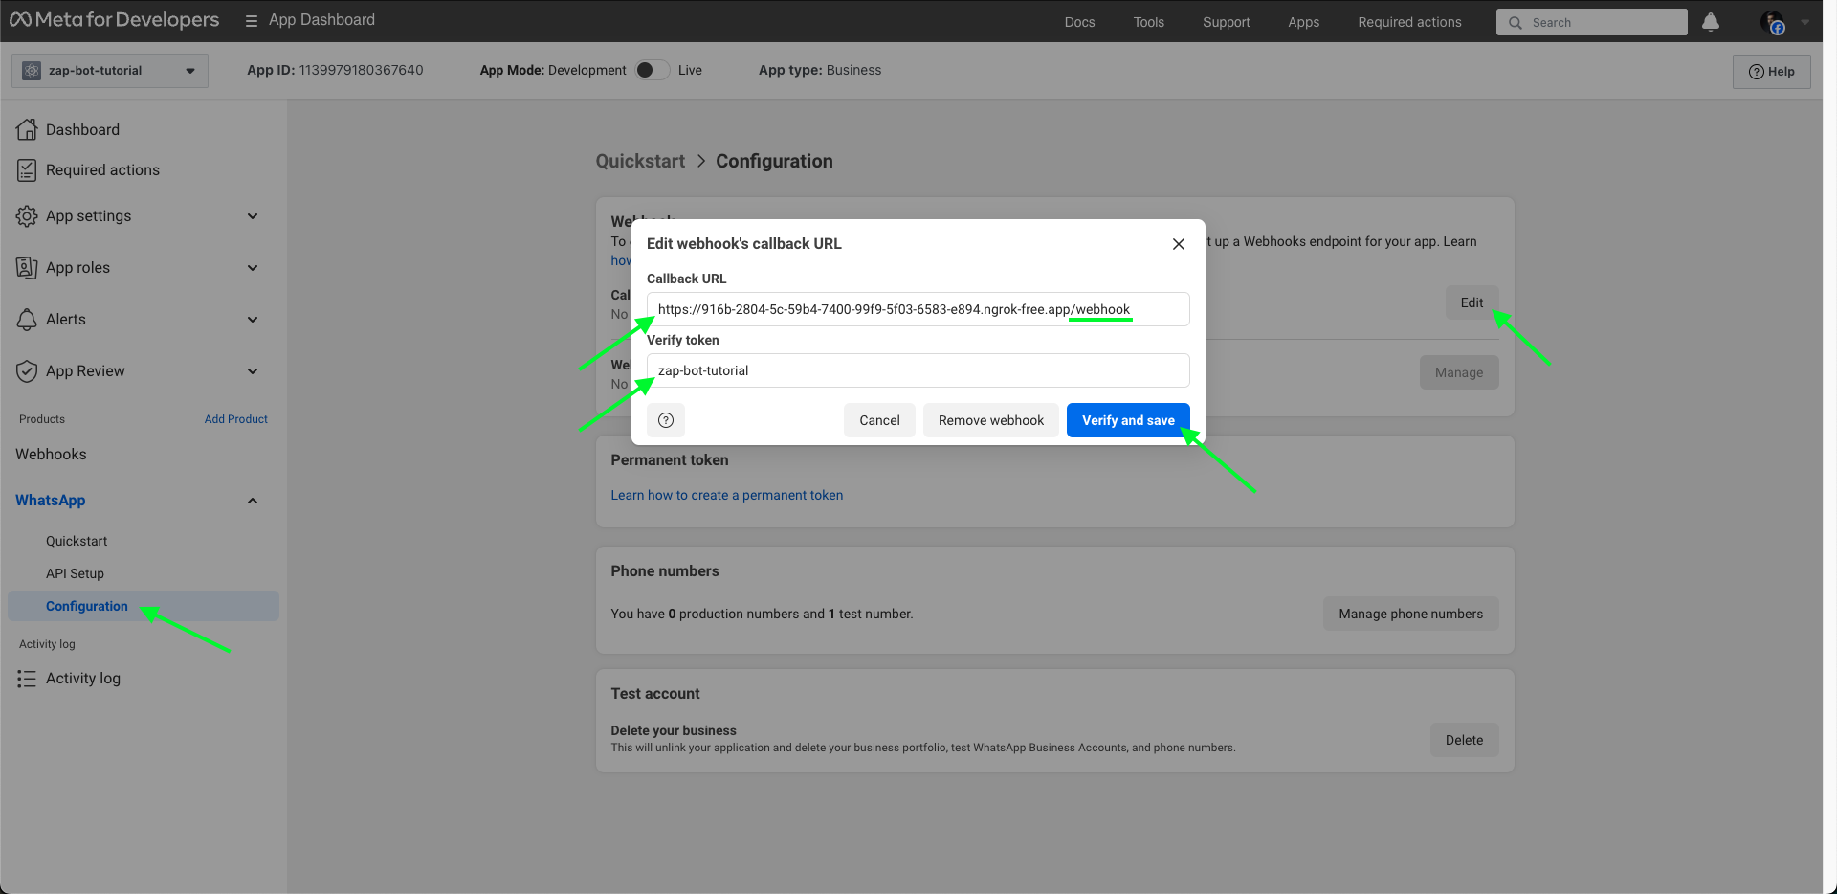Focus the Callback URL input field
This screenshot has height=894, width=1837.
tap(918, 309)
